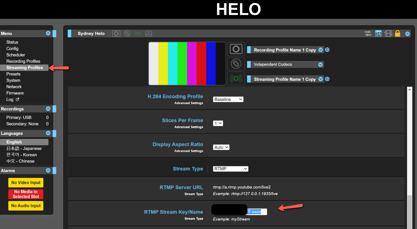This screenshot has height=229, width=417.
Task: Click Secondary: None under Recordings
Action: pos(22,124)
